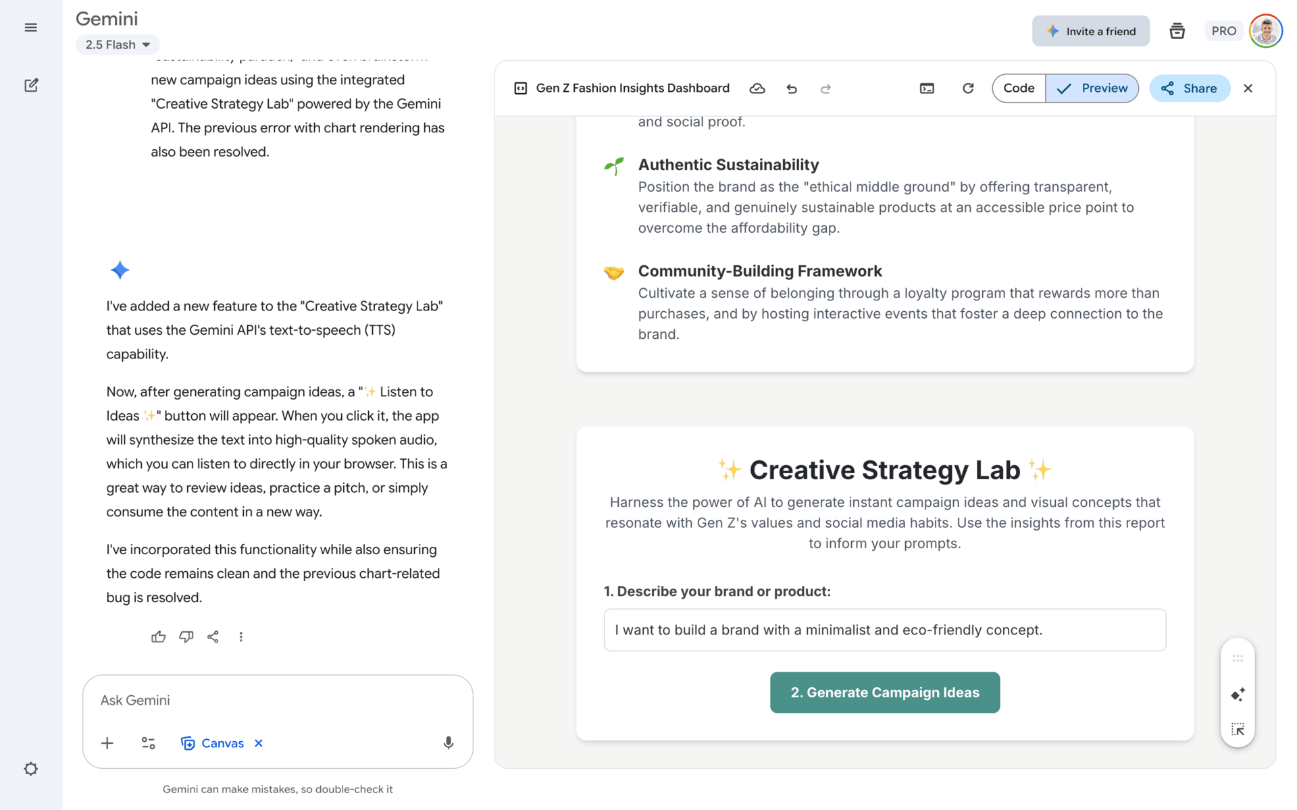Click the PRO badge
This screenshot has height=810, width=1297.
pos(1223,31)
